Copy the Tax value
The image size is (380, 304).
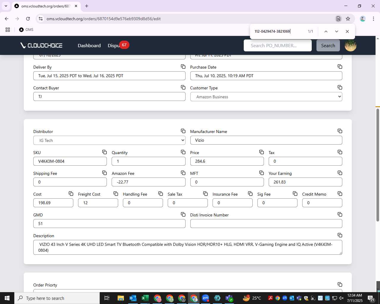point(340,152)
